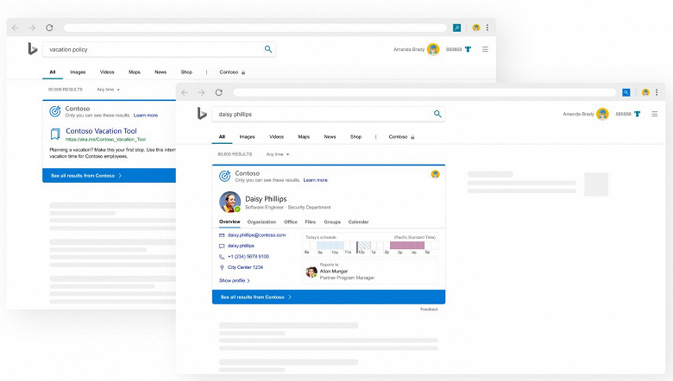Switch to Office tab in Daisy Phillips card
This screenshot has height=381, width=673.
click(291, 222)
